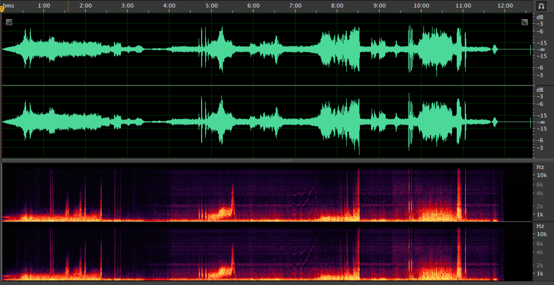Click the 2k mark on lower frequency scale
Screen dimensions: 554x285
tap(540, 265)
